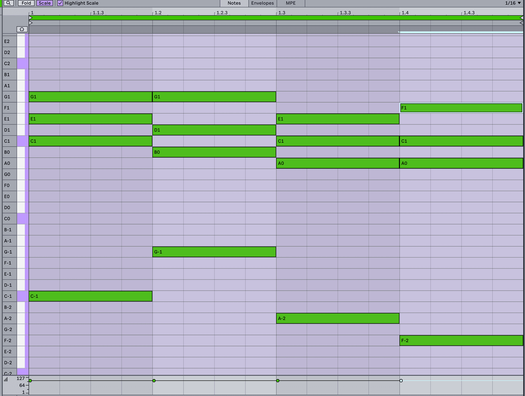Click the magnifier zoom icon

(x=8, y=3)
